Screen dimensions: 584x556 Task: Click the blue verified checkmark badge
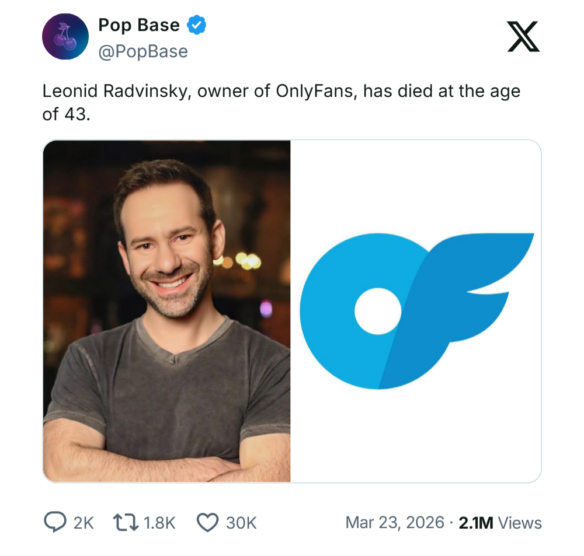point(196,25)
